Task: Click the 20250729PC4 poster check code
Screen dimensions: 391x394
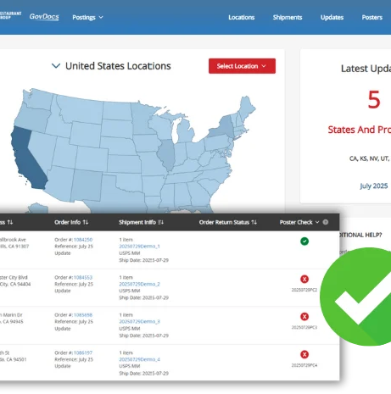Action: (304, 365)
